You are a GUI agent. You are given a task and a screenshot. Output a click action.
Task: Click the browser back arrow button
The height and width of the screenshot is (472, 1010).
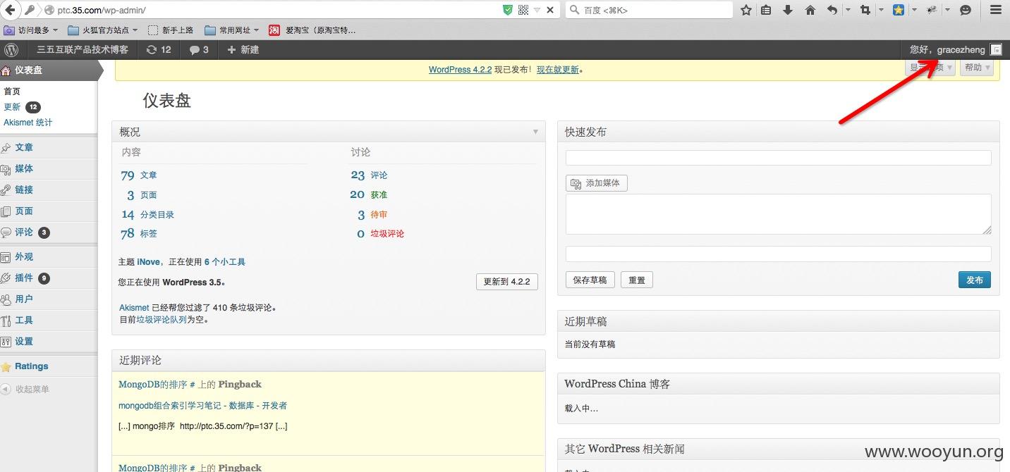tap(11, 10)
